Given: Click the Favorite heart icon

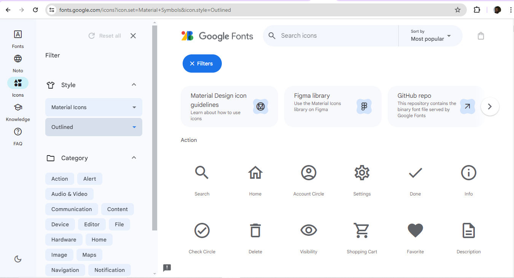Looking at the screenshot, I should pyautogui.click(x=415, y=230).
